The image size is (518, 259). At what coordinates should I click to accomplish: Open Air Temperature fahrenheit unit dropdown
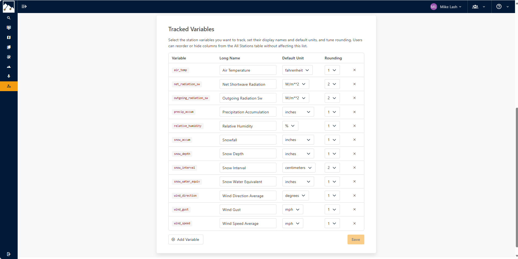(297, 70)
